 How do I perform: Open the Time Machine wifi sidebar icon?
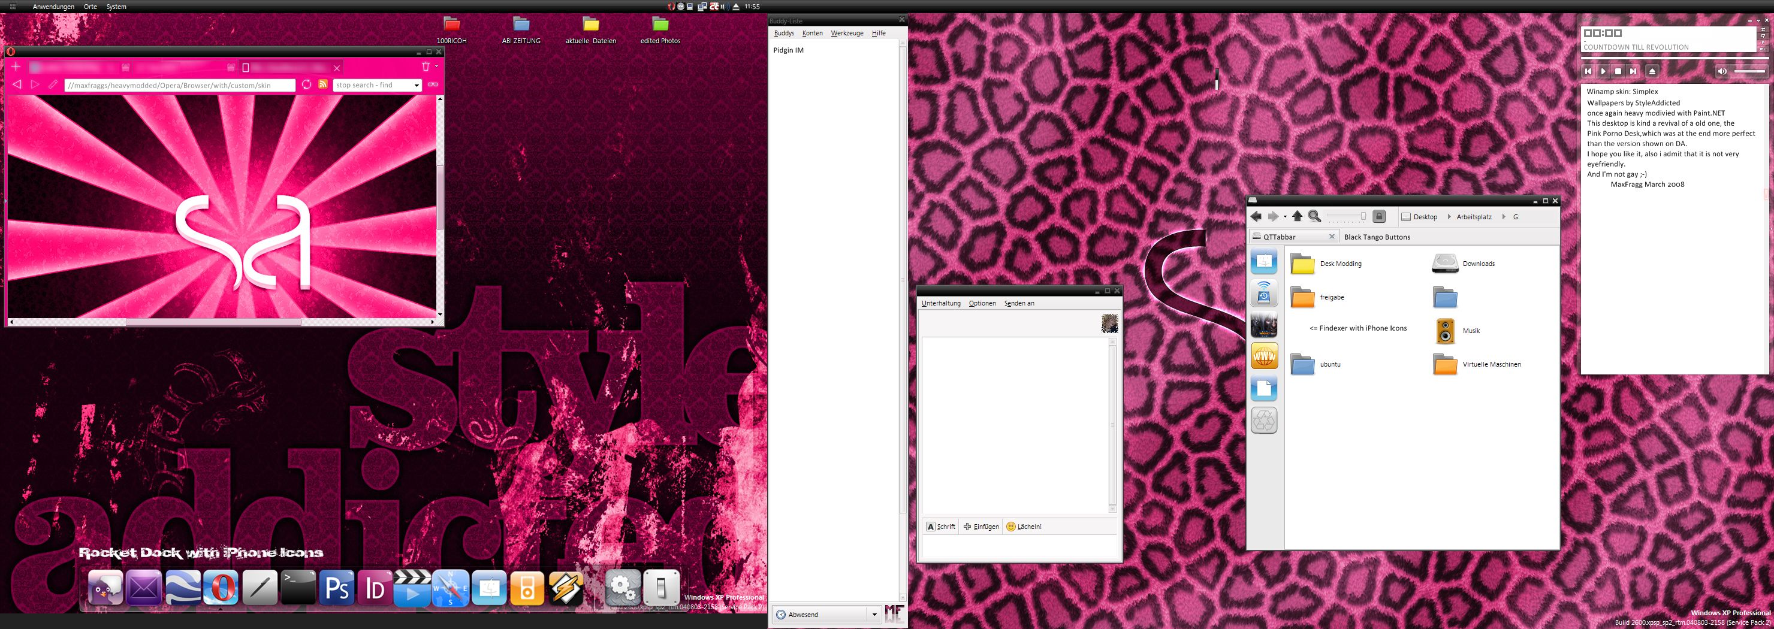pyautogui.click(x=1264, y=293)
